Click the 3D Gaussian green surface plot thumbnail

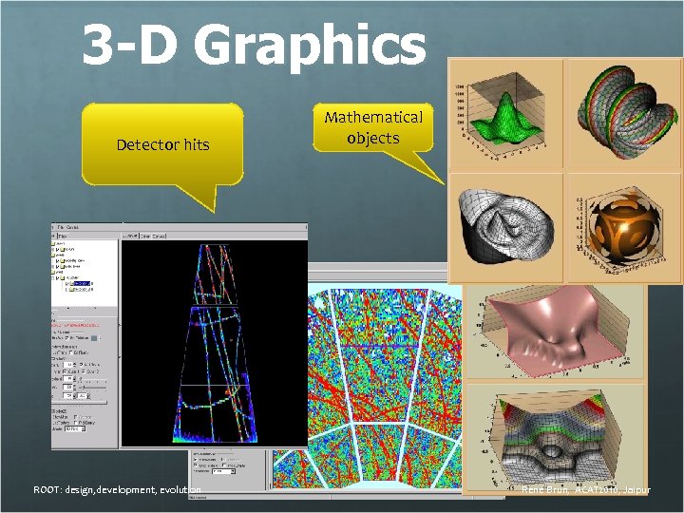point(505,114)
